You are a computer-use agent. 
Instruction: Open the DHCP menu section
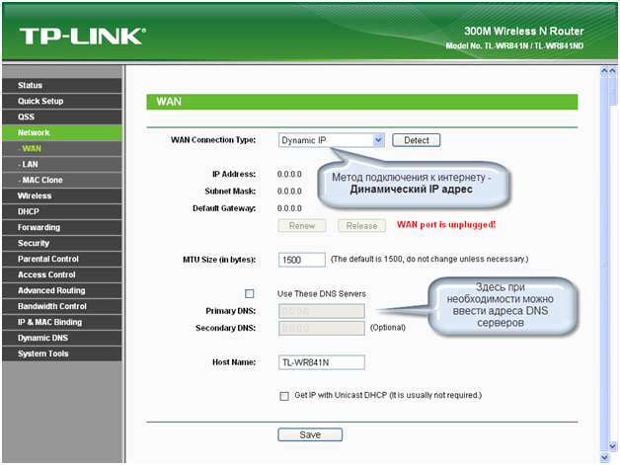(61, 212)
